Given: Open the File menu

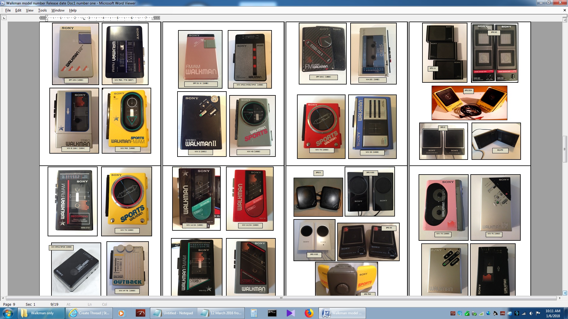Looking at the screenshot, I should tap(8, 10).
